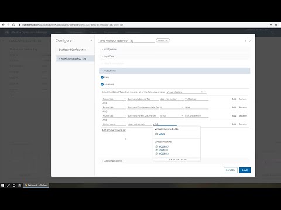Select the Advanced filter option

click(x=102, y=85)
